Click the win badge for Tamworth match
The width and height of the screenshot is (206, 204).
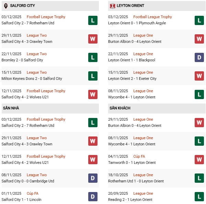click(x=199, y=160)
